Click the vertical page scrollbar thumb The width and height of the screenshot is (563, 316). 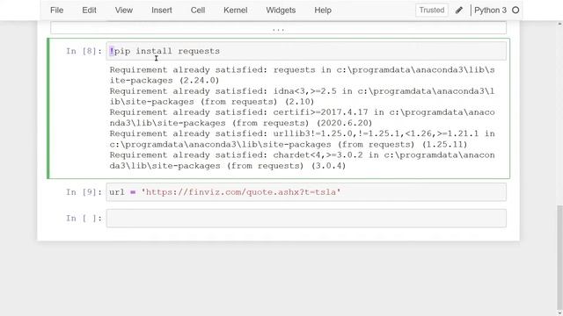click(559, 257)
